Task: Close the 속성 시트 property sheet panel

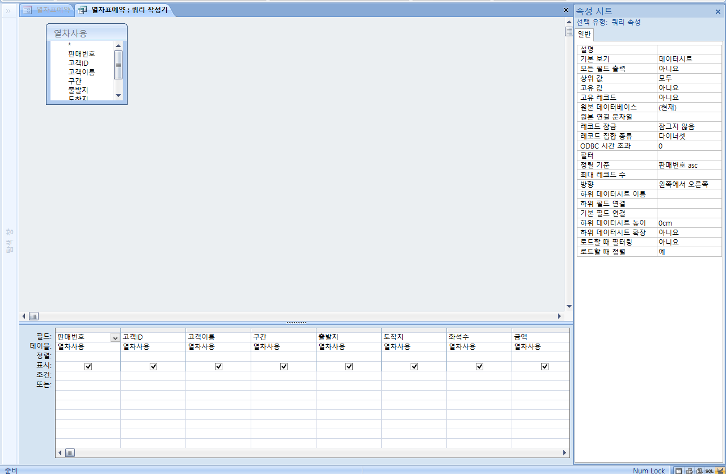Action: 717,11
